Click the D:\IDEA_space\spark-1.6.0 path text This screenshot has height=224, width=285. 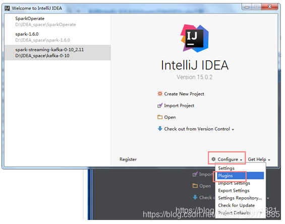click(42, 40)
